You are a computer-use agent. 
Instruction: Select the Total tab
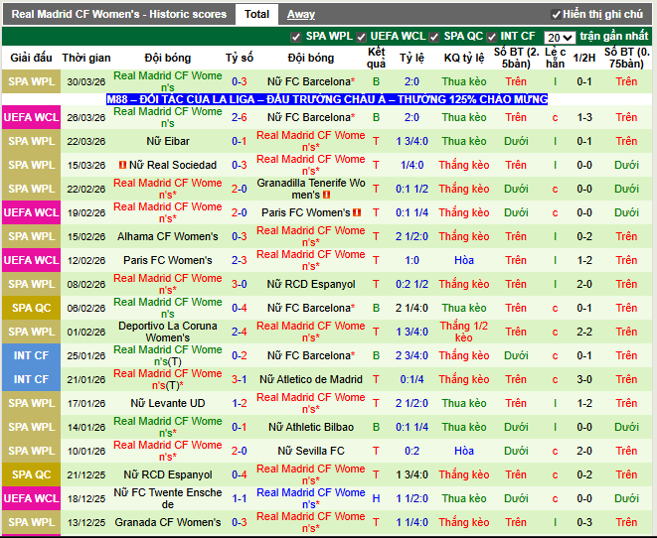[256, 14]
